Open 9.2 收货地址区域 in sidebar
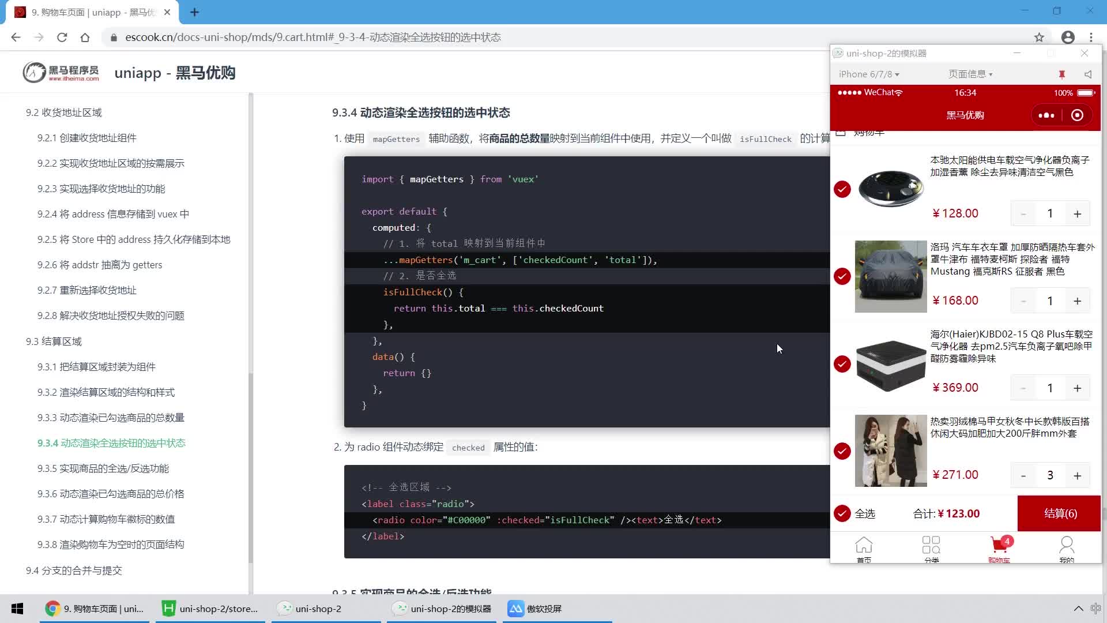 tap(63, 112)
